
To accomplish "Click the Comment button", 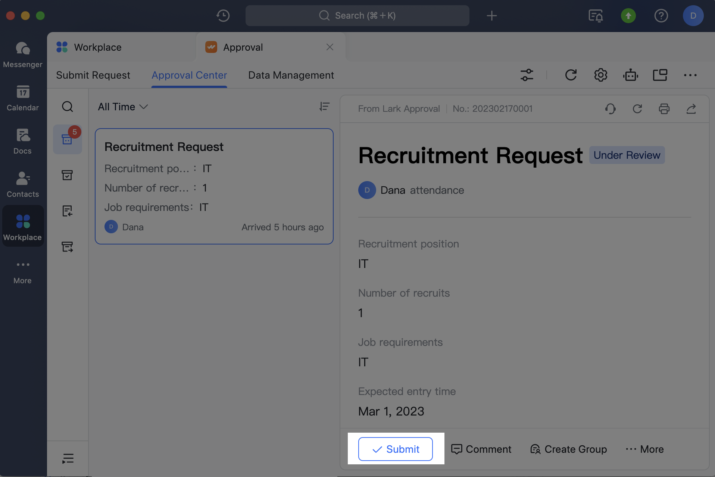I will coord(481,449).
